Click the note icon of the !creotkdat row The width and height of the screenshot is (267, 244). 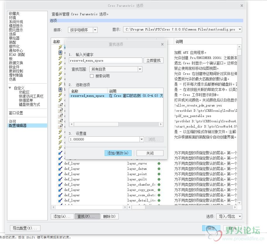[60, 111]
